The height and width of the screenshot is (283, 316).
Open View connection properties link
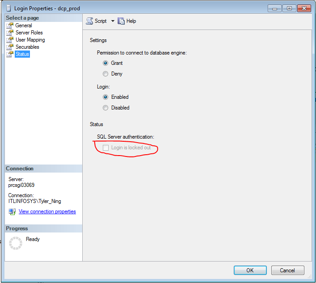pos(47,211)
